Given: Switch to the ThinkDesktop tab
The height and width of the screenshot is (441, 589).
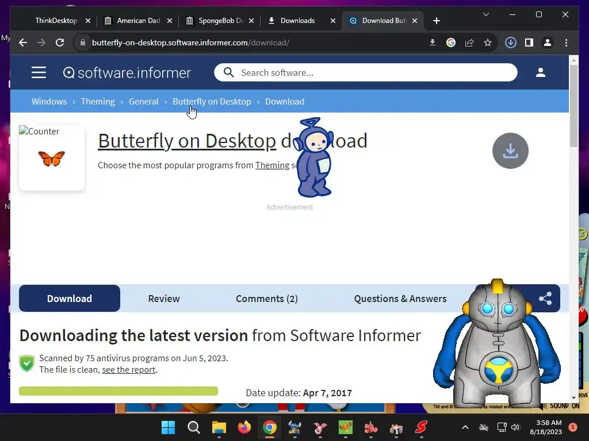Looking at the screenshot, I should click(x=56, y=21).
